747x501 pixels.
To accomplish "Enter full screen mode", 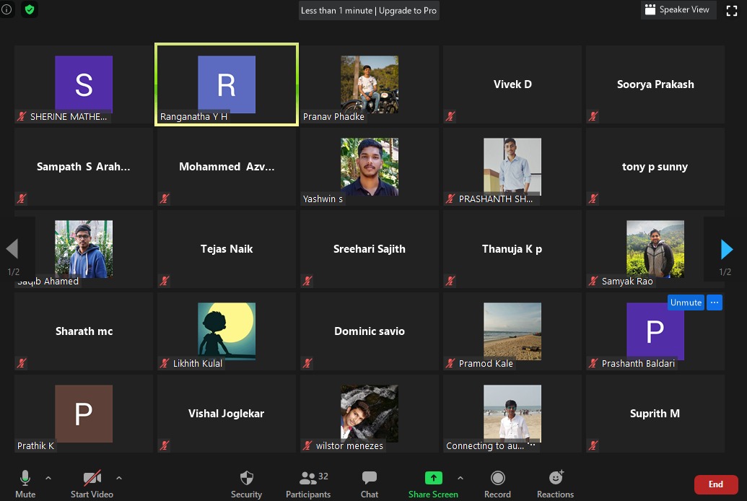I will (730, 10).
